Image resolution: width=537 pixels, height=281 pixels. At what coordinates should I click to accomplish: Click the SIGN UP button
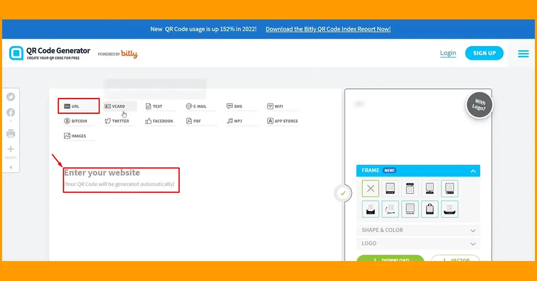pos(484,53)
